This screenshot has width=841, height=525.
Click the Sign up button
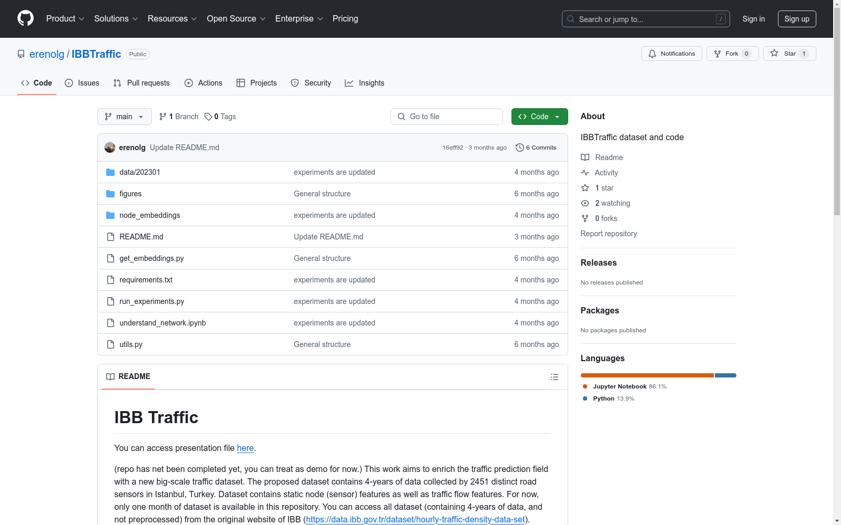pyautogui.click(x=797, y=19)
